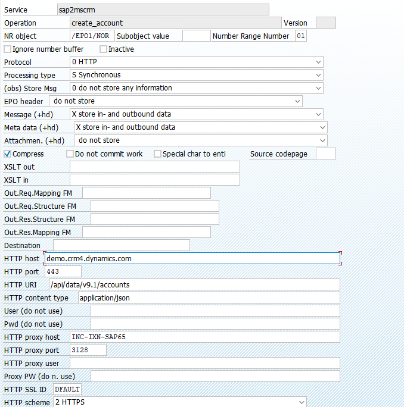This screenshot has height=407, width=404.
Task: Select the Destination input field
Action: pos(122,245)
